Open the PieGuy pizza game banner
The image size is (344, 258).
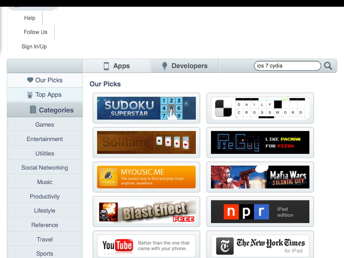click(260, 142)
